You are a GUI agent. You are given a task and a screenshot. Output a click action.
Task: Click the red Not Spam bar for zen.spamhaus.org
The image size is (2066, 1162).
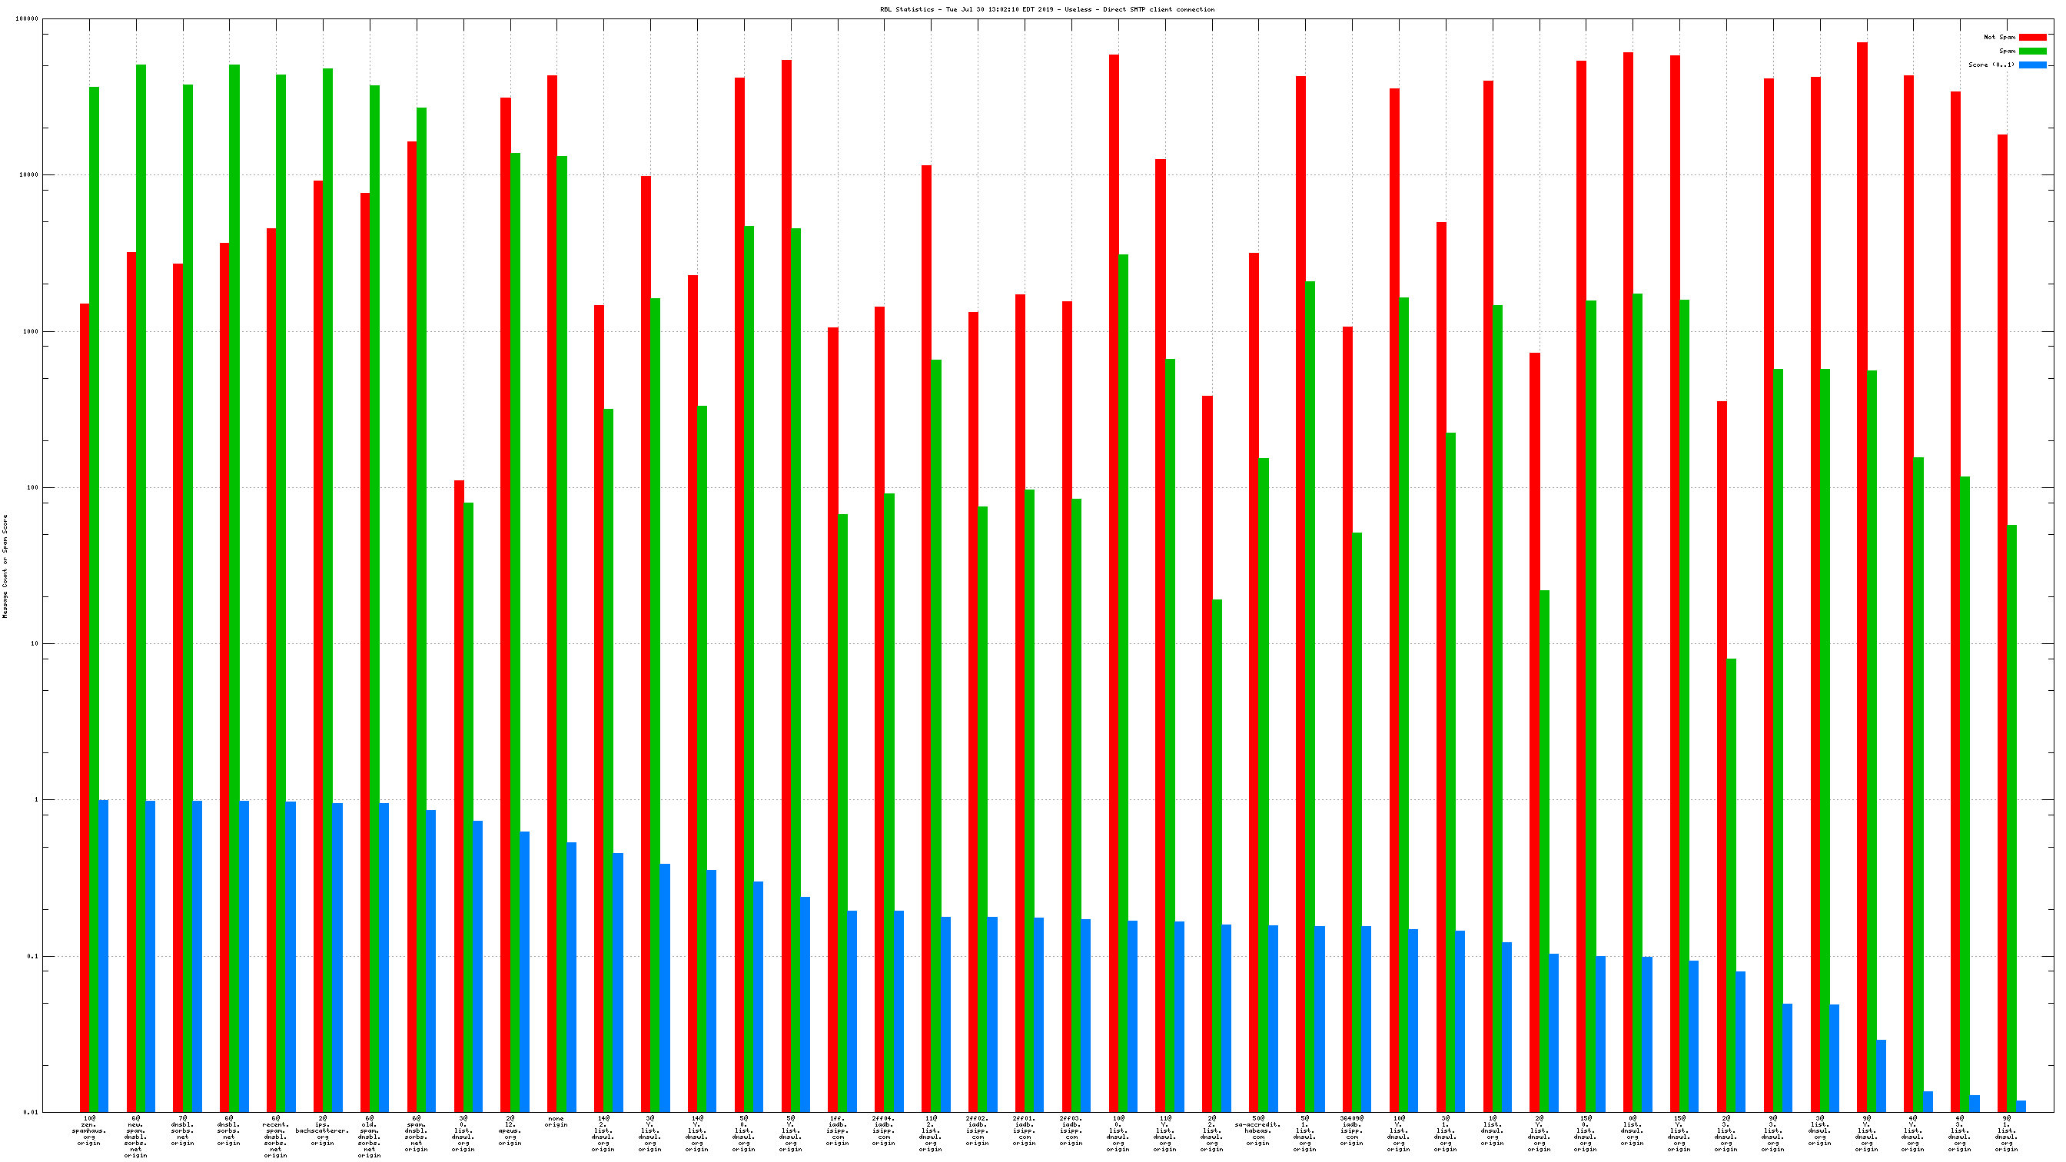(85, 705)
